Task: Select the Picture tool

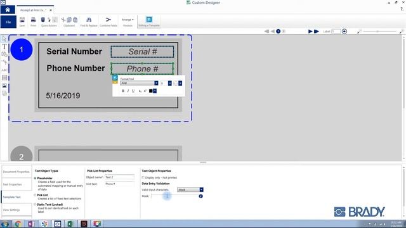Action: (x=4, y=85)
